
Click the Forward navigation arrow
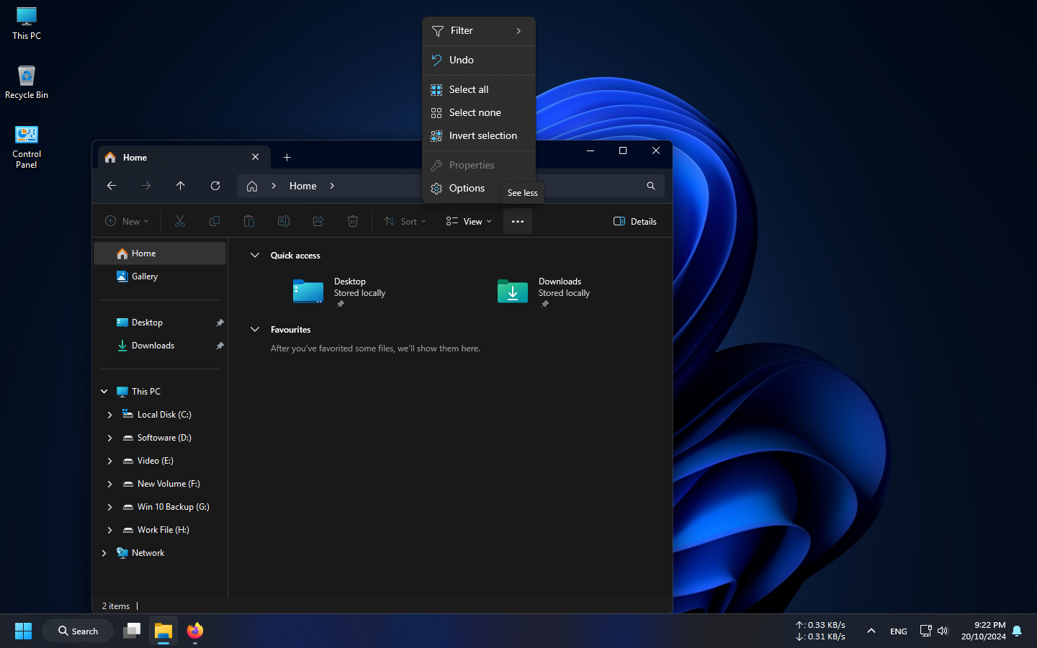tap(146, 186)
